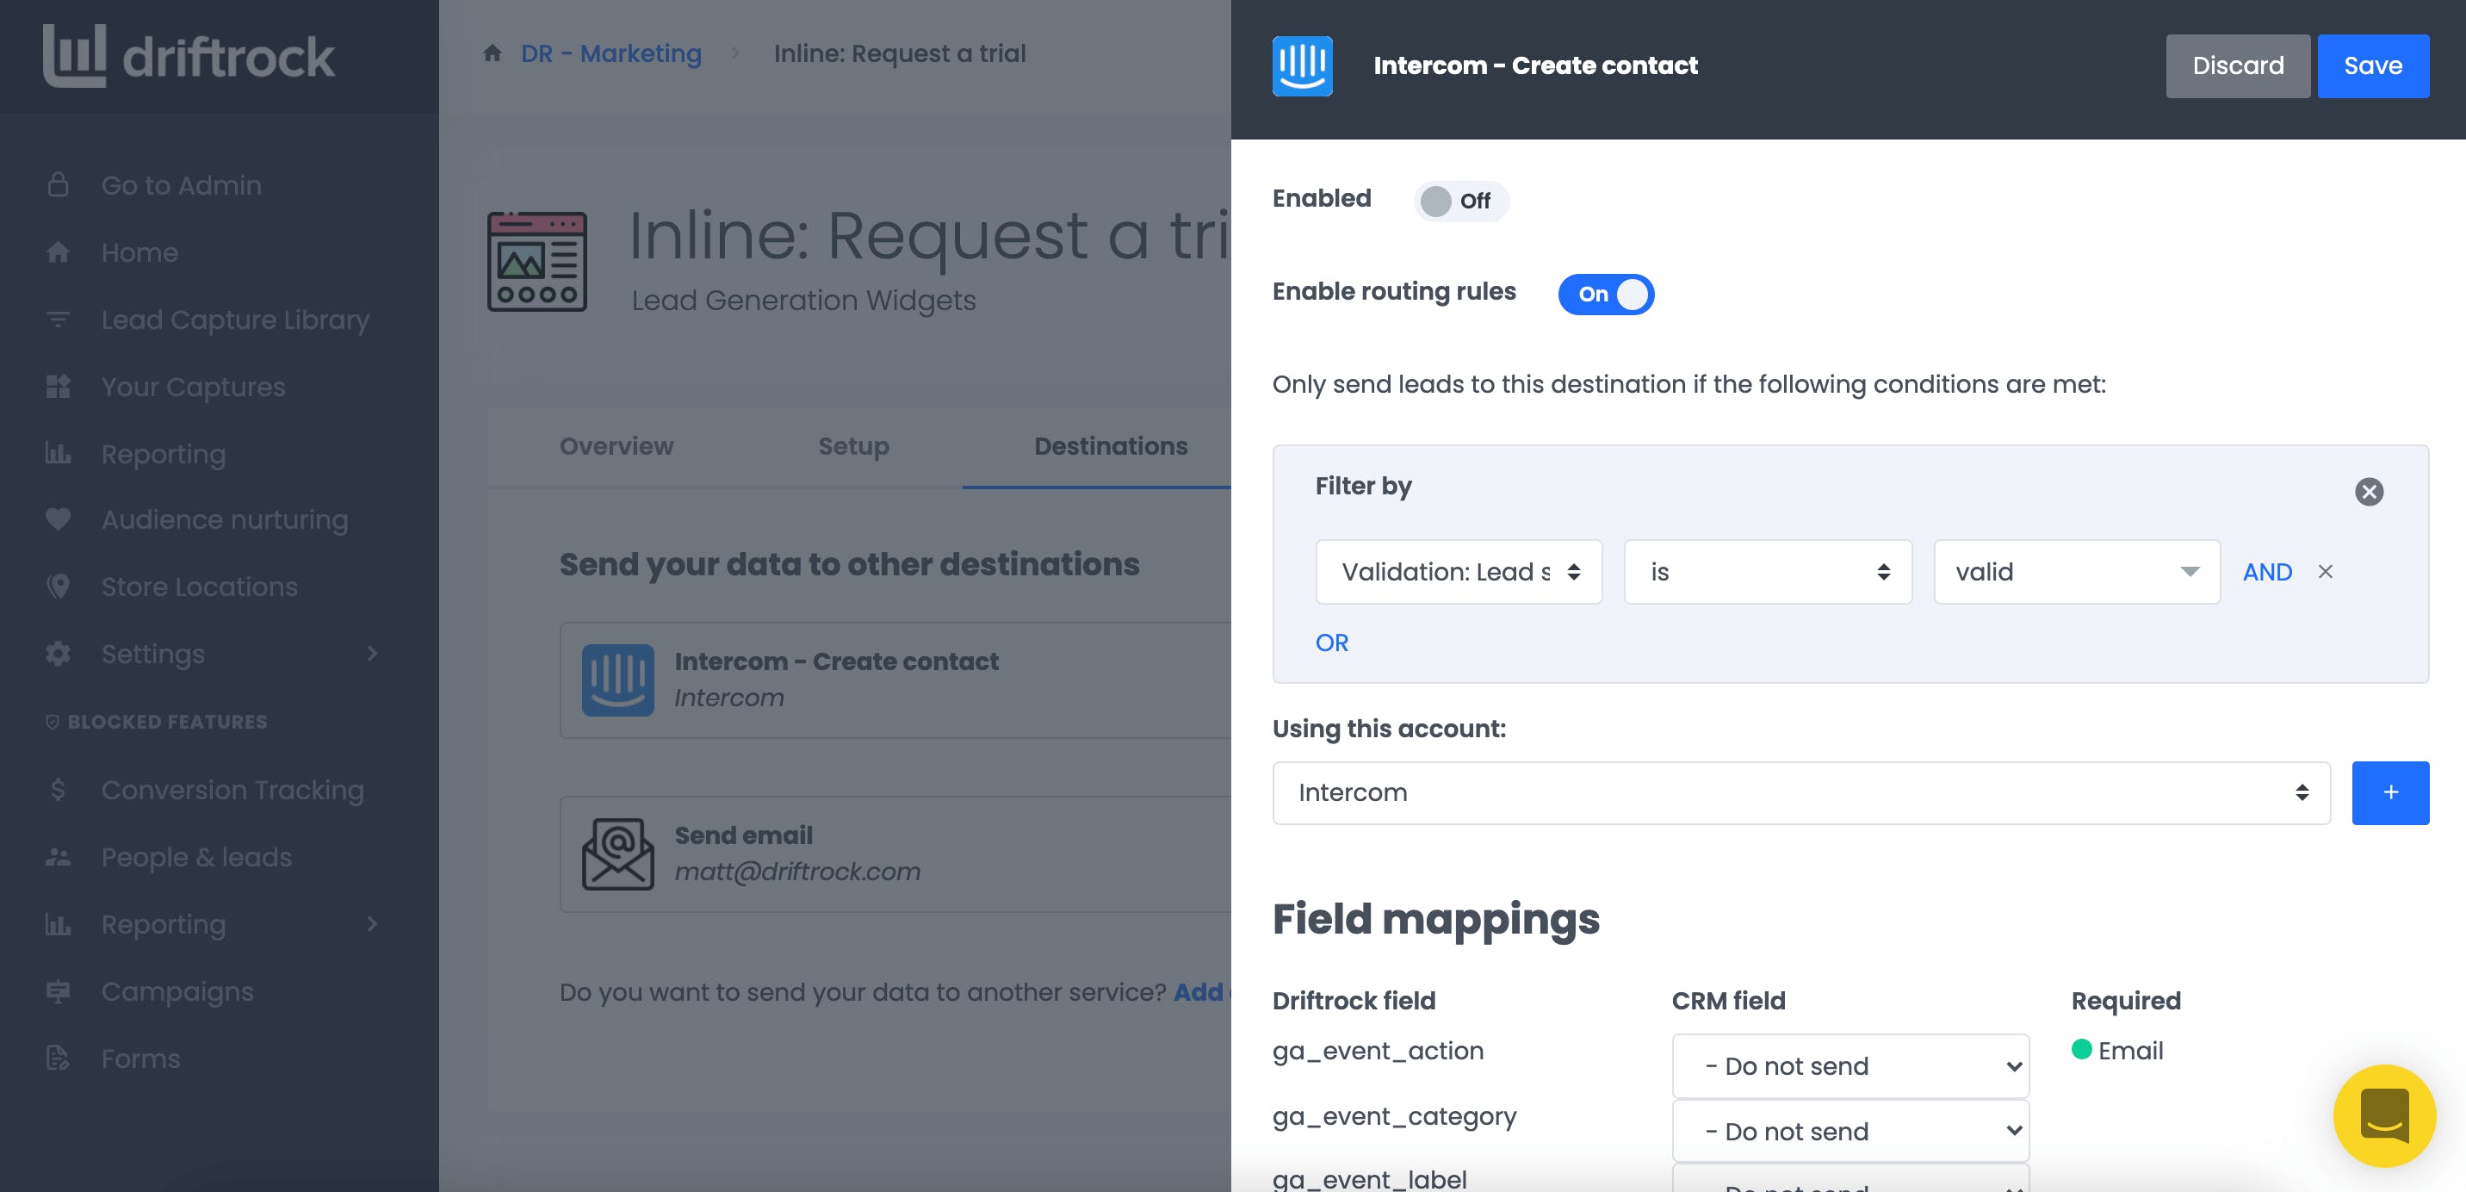The width and height of the screenshot is (2466, 1192).
Task: Switch to the Overview tab
Action: pyautogui.click(x=616, y=446)
